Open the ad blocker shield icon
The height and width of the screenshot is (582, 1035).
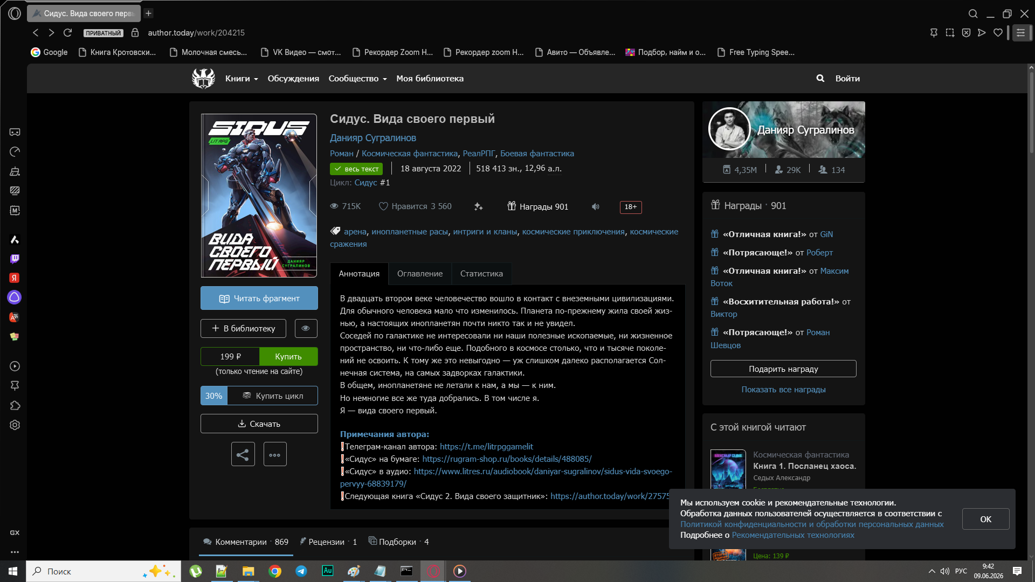click(966, 33)
